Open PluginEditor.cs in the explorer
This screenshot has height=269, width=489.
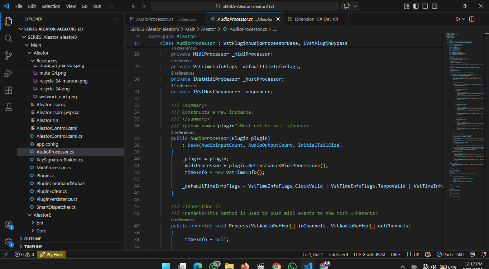[52, 191]
